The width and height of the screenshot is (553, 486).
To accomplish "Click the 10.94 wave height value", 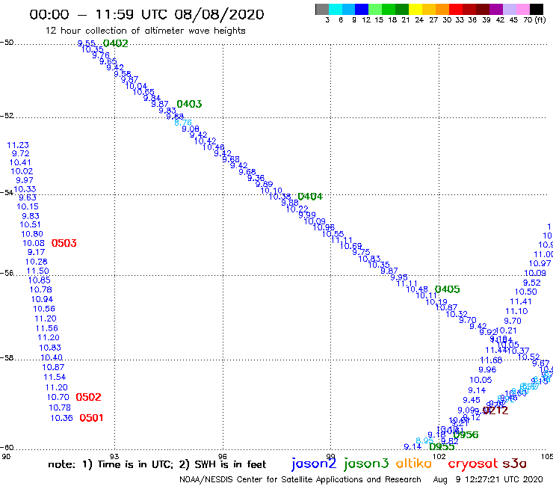I will click(42, 299).
